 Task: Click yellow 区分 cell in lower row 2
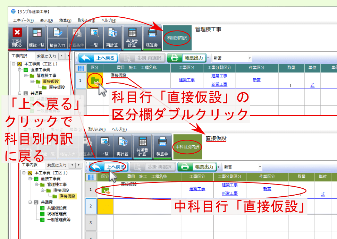105,206
